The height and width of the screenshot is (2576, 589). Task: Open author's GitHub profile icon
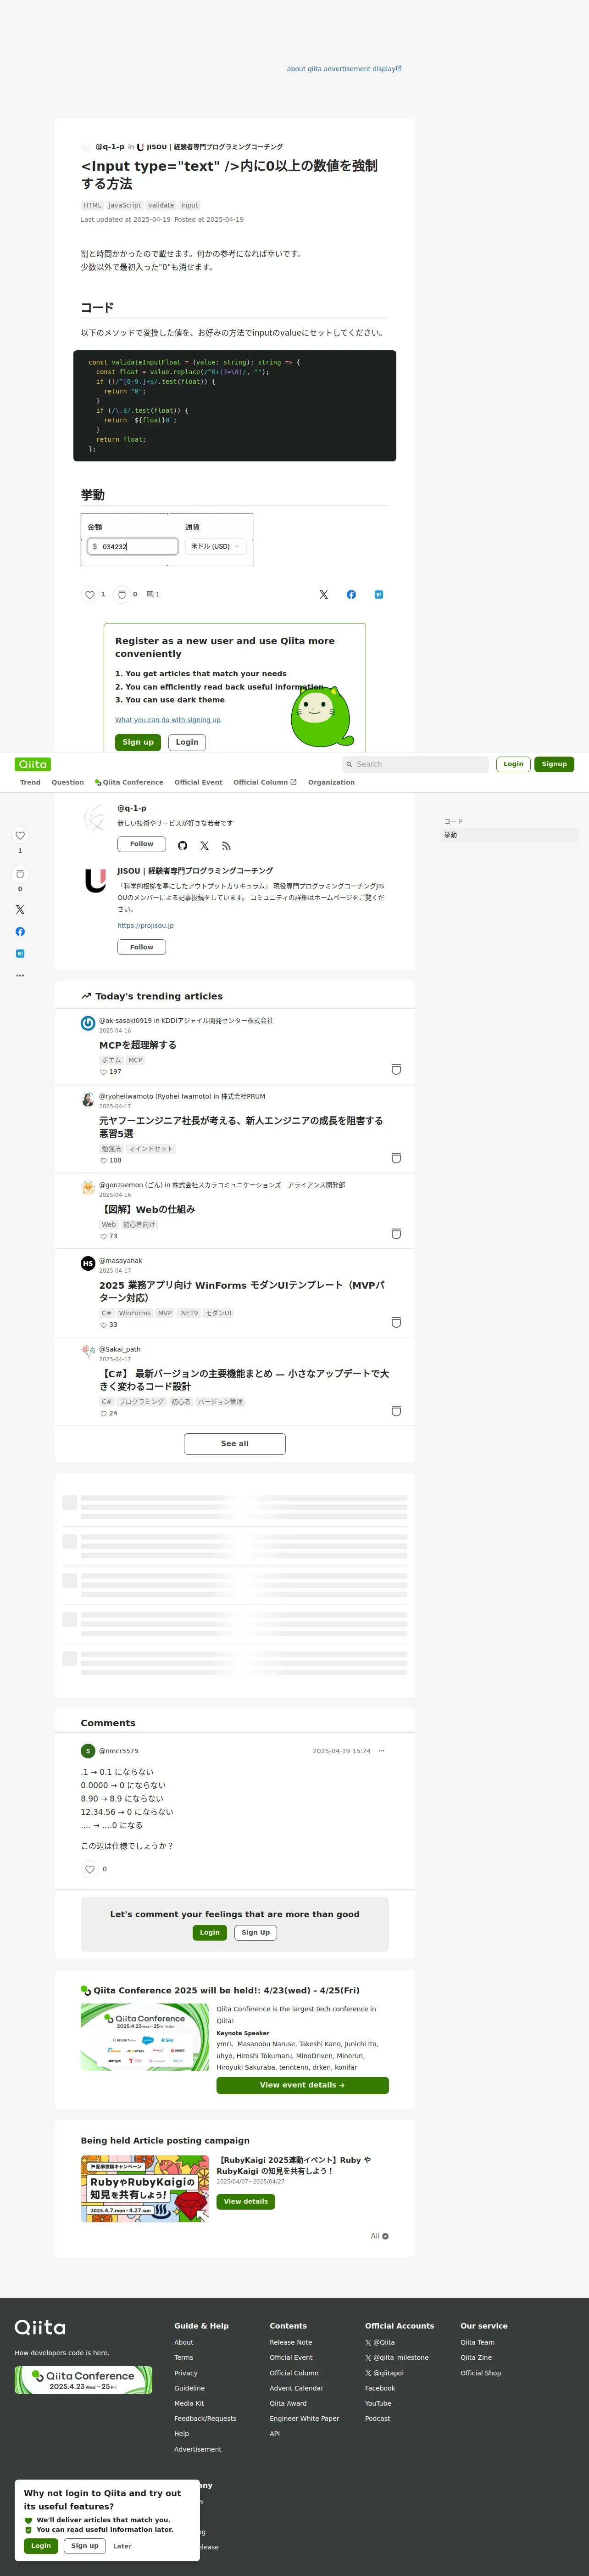click(182, 846)
